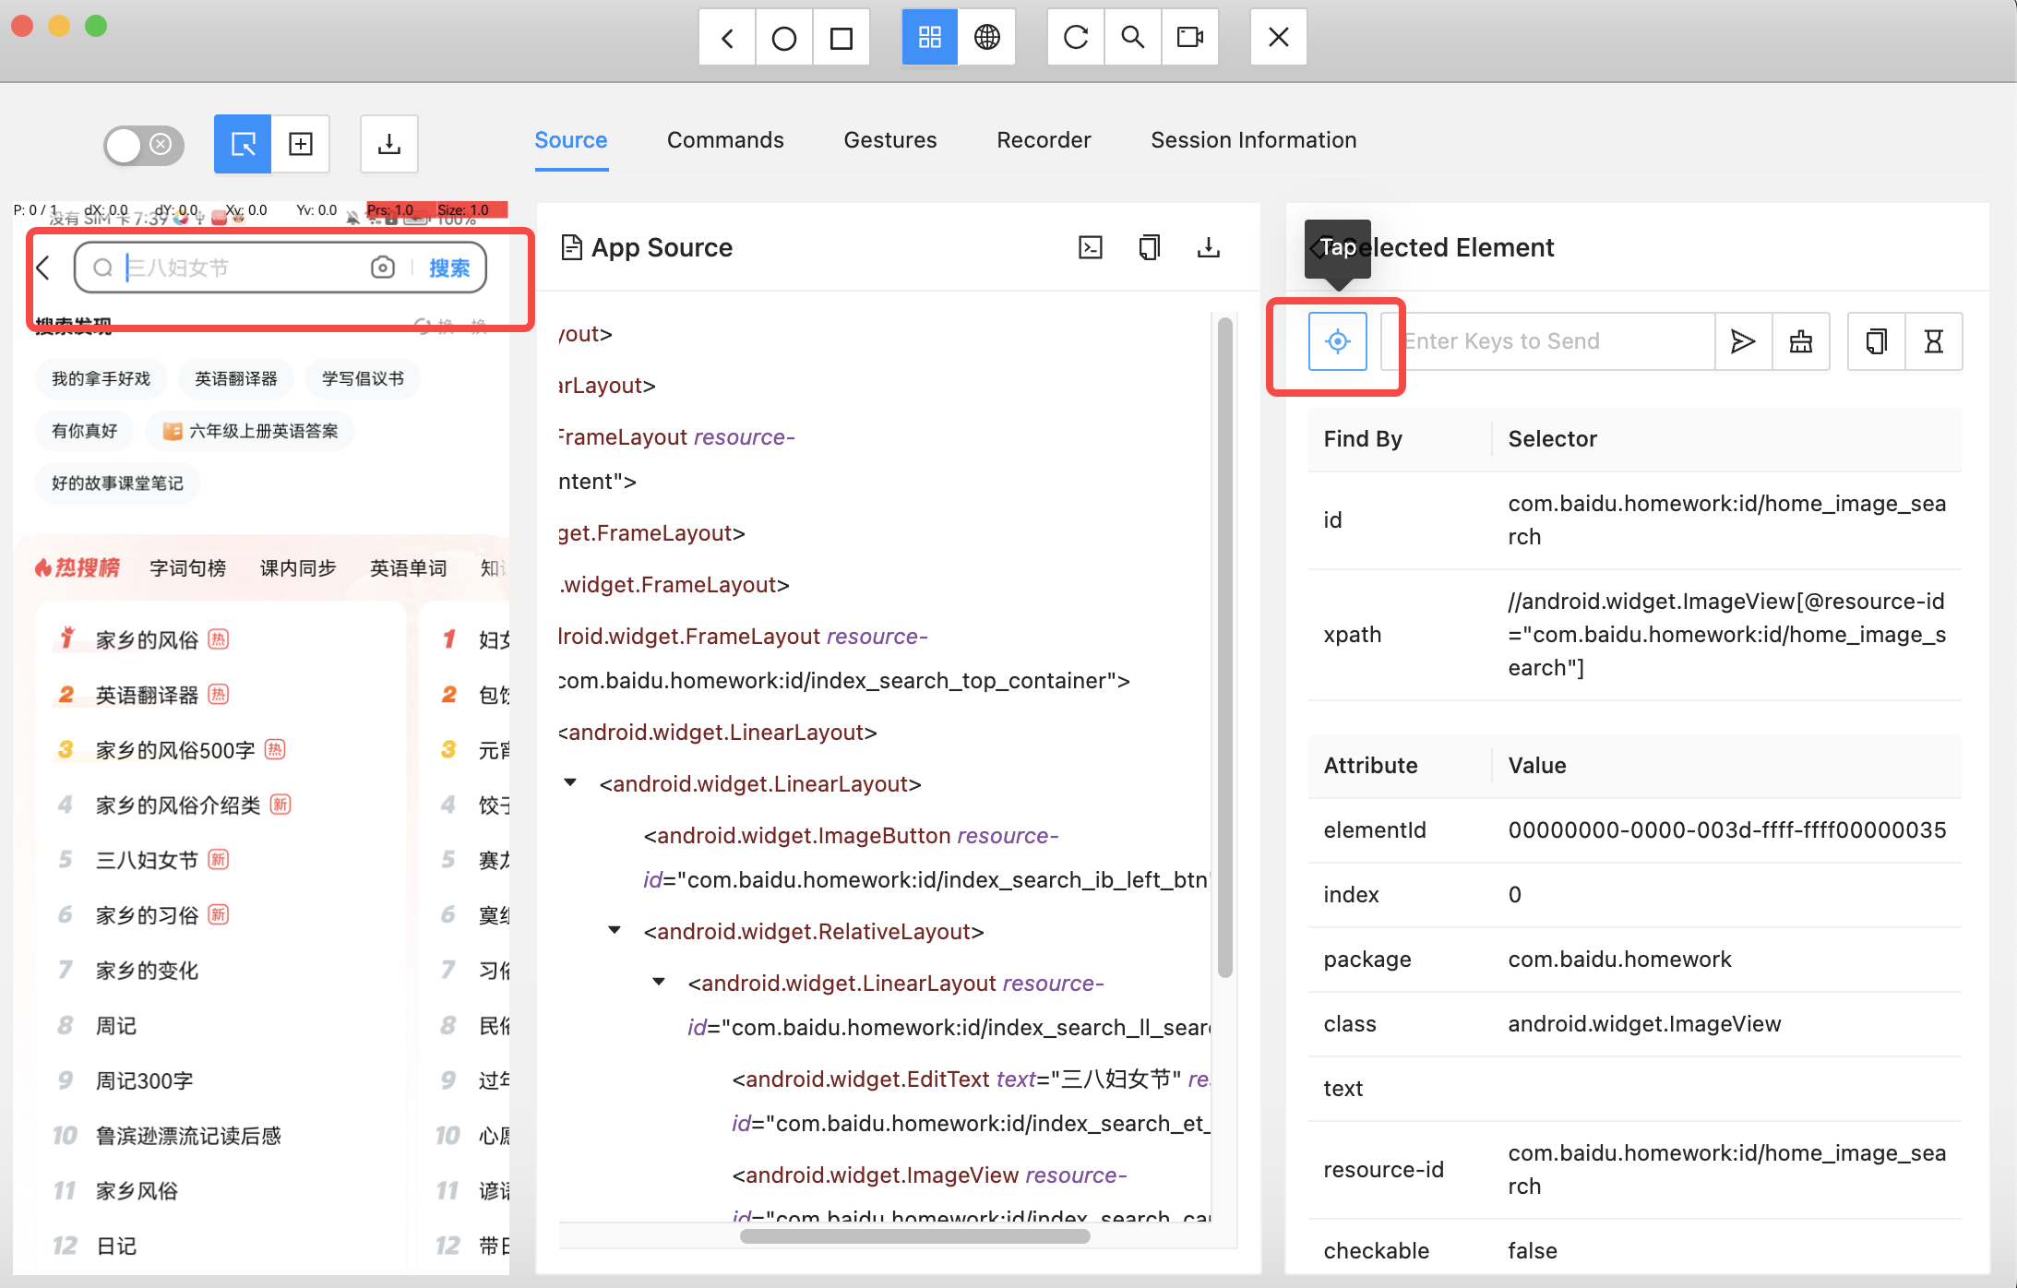Download the device screenshot
The width and height of the screenshot is (2017, 1288).
(x=388, y=144)
